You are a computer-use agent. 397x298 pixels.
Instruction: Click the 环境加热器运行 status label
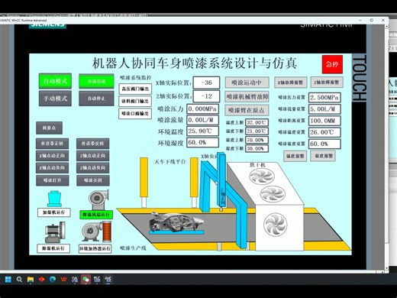(x=95, y=248)
